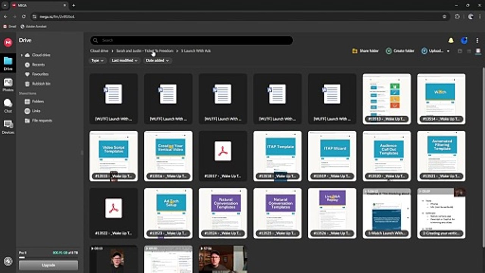Click the browser back arrow
This screenshot has height=273, width=485.
[x=5, y=17]
